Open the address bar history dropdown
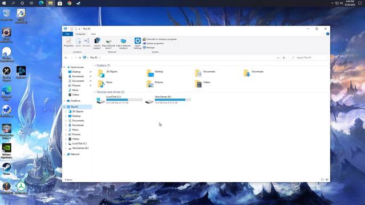This screenshot has height=205, width=365. pyautogui.click(x=278, y=58)
